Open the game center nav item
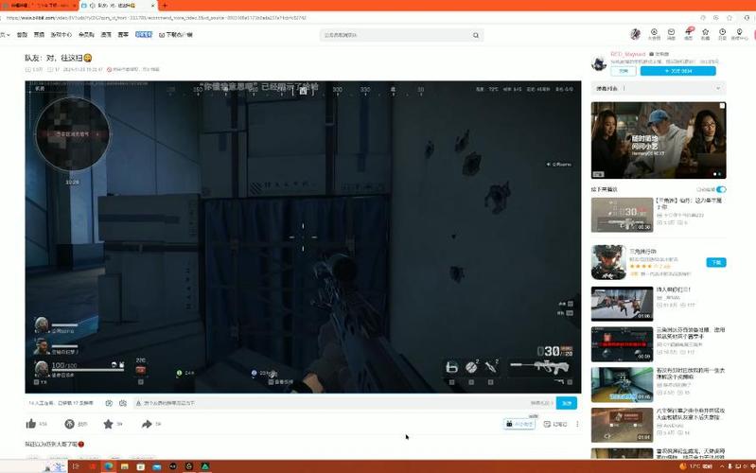Image resolution: width=756 pixels, height=473 pixels. point(62,35)
